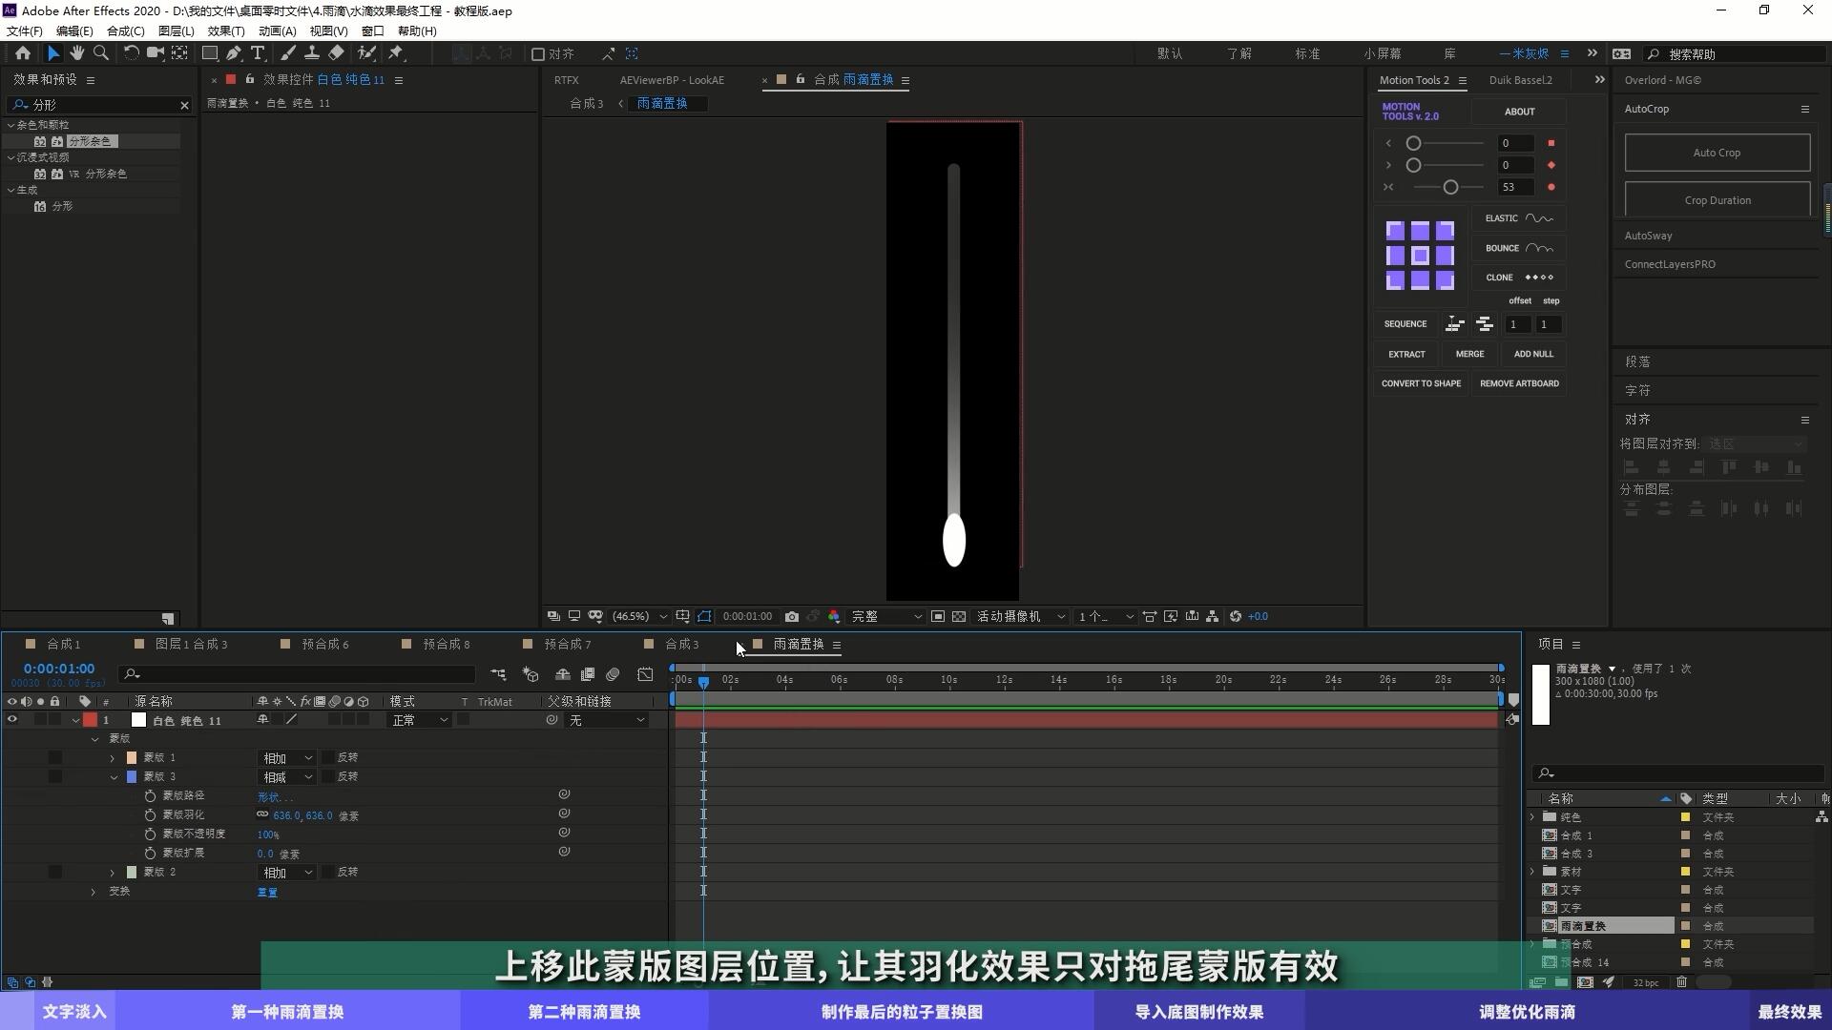Click stopwatch for 蒙版路径 property
This screenshot has height=1030, width=1832.
pos(150,796)
